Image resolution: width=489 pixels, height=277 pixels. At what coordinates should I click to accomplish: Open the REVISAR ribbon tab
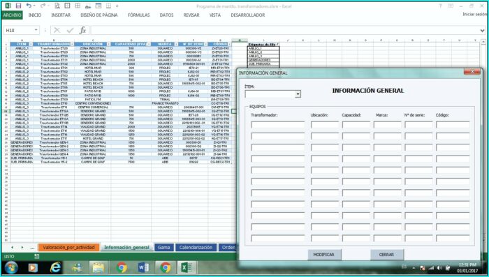[x=191, y=15]
